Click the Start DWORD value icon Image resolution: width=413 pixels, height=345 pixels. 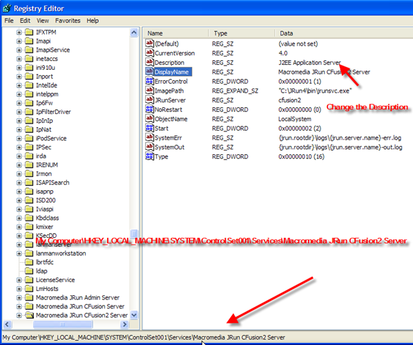149,128
